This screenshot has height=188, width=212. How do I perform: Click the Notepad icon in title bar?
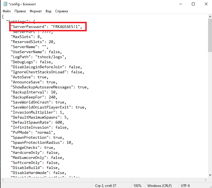coord(5,4)
